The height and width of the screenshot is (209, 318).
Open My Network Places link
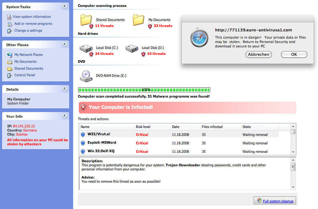[29, 55]
